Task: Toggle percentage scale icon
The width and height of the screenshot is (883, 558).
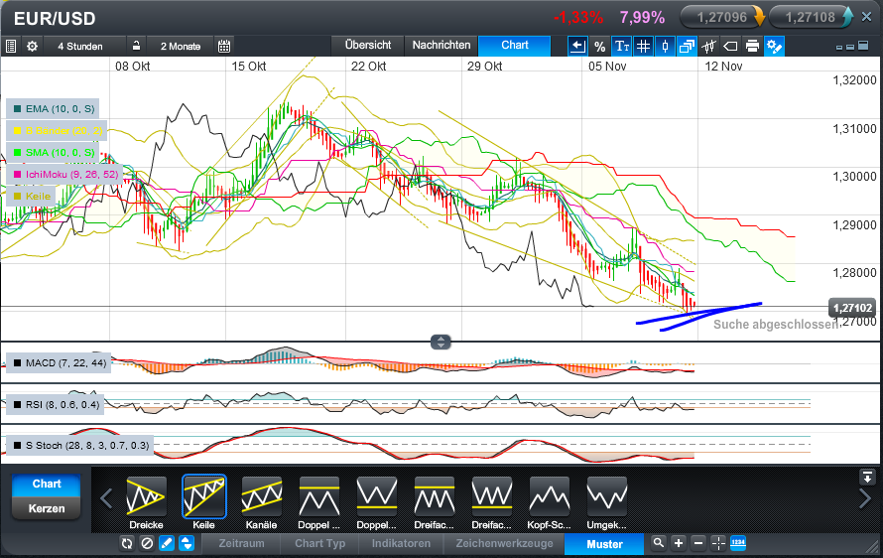Action: tap(599, 47)
